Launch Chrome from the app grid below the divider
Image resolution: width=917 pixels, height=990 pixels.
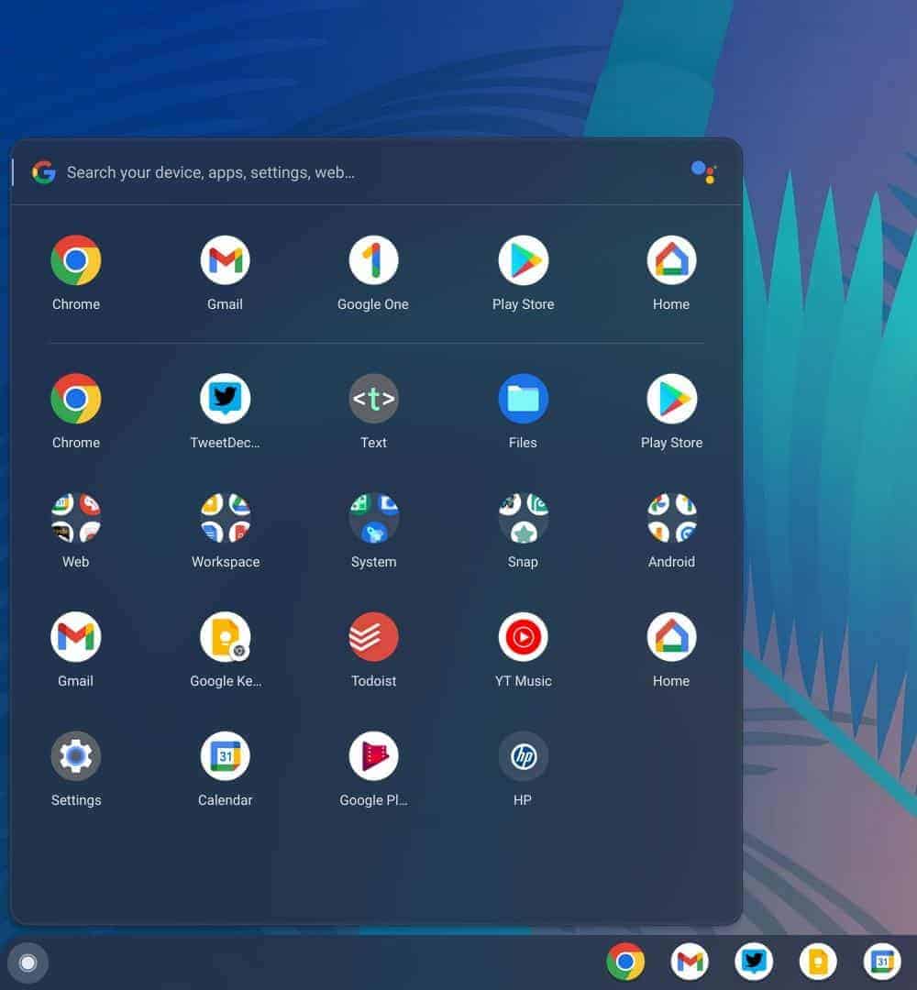pos(76,399)
